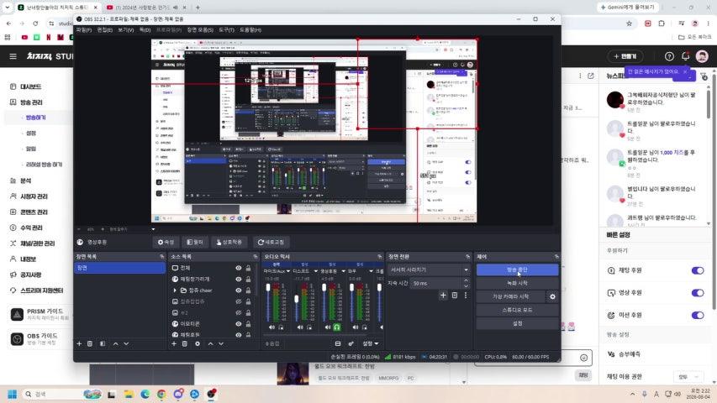Mute the 와우 audio channel
The width and height of the screenshot is (717, 403).
click(356, 327)
